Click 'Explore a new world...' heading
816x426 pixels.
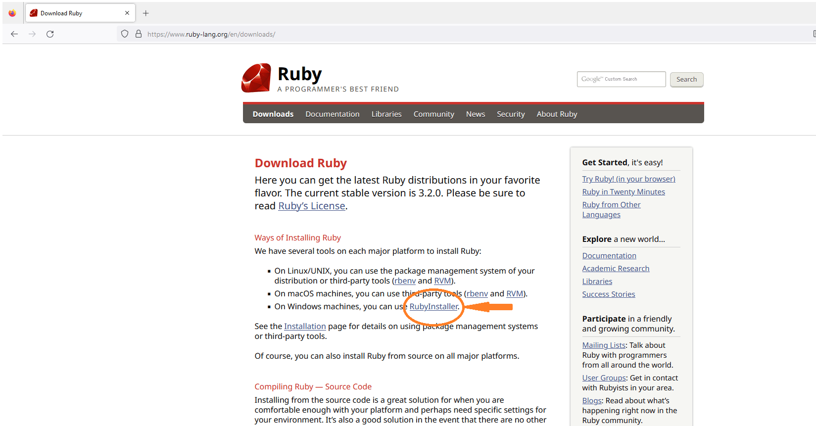point(623,239)
